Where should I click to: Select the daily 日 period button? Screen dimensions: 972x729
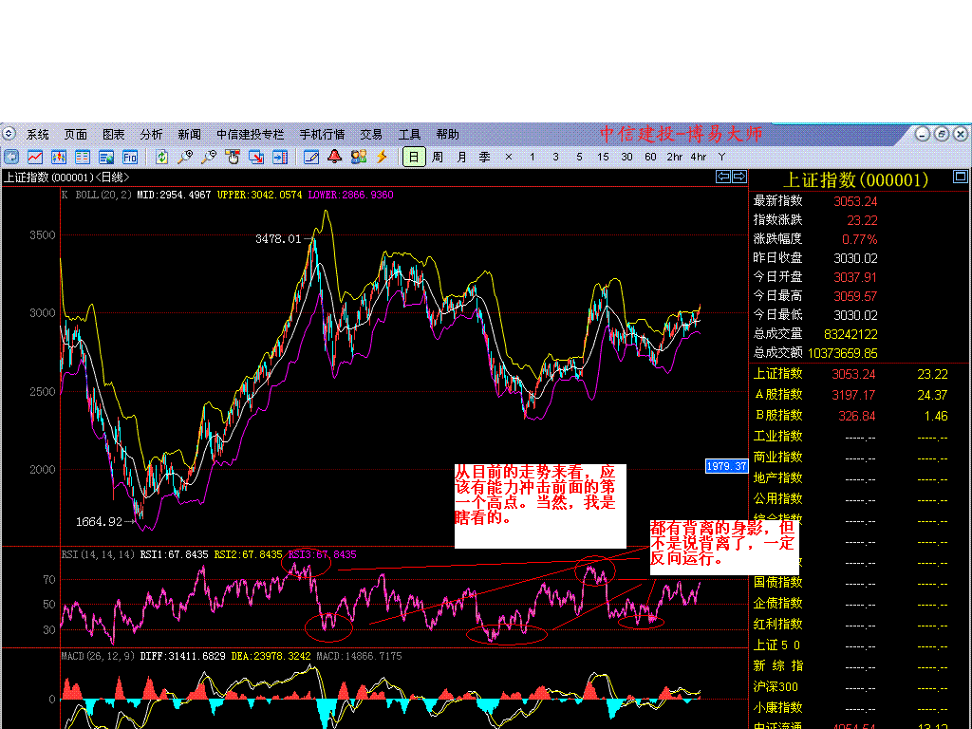[414, 157]
